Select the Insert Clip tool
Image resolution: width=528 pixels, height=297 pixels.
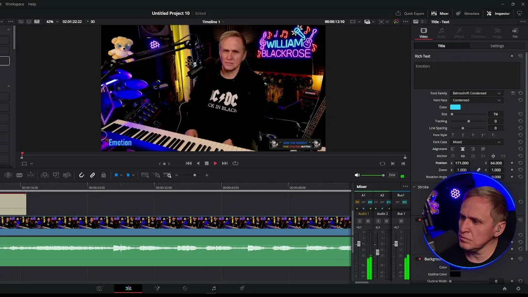(45, 175)
